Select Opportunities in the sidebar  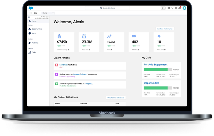[37, 29]
